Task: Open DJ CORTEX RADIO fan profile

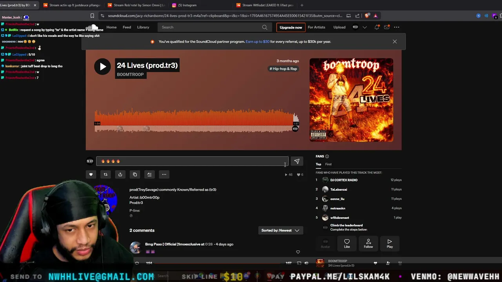Action: tap(344, 180)
